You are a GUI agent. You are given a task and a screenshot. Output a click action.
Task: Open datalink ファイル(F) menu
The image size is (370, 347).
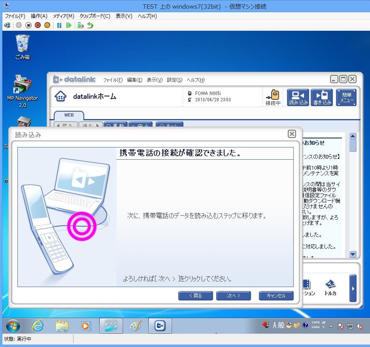(113, 80)
